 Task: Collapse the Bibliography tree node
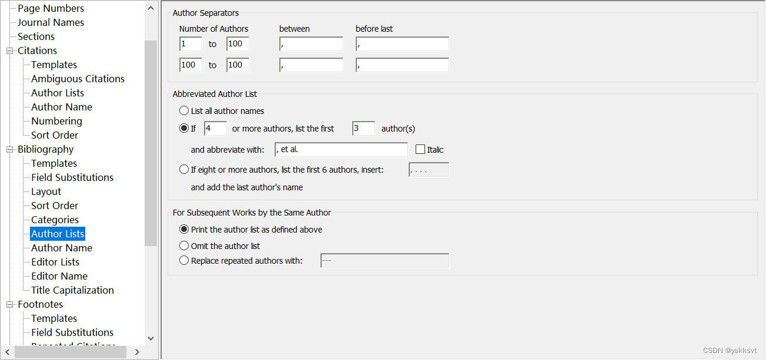[x=9, y=149]
